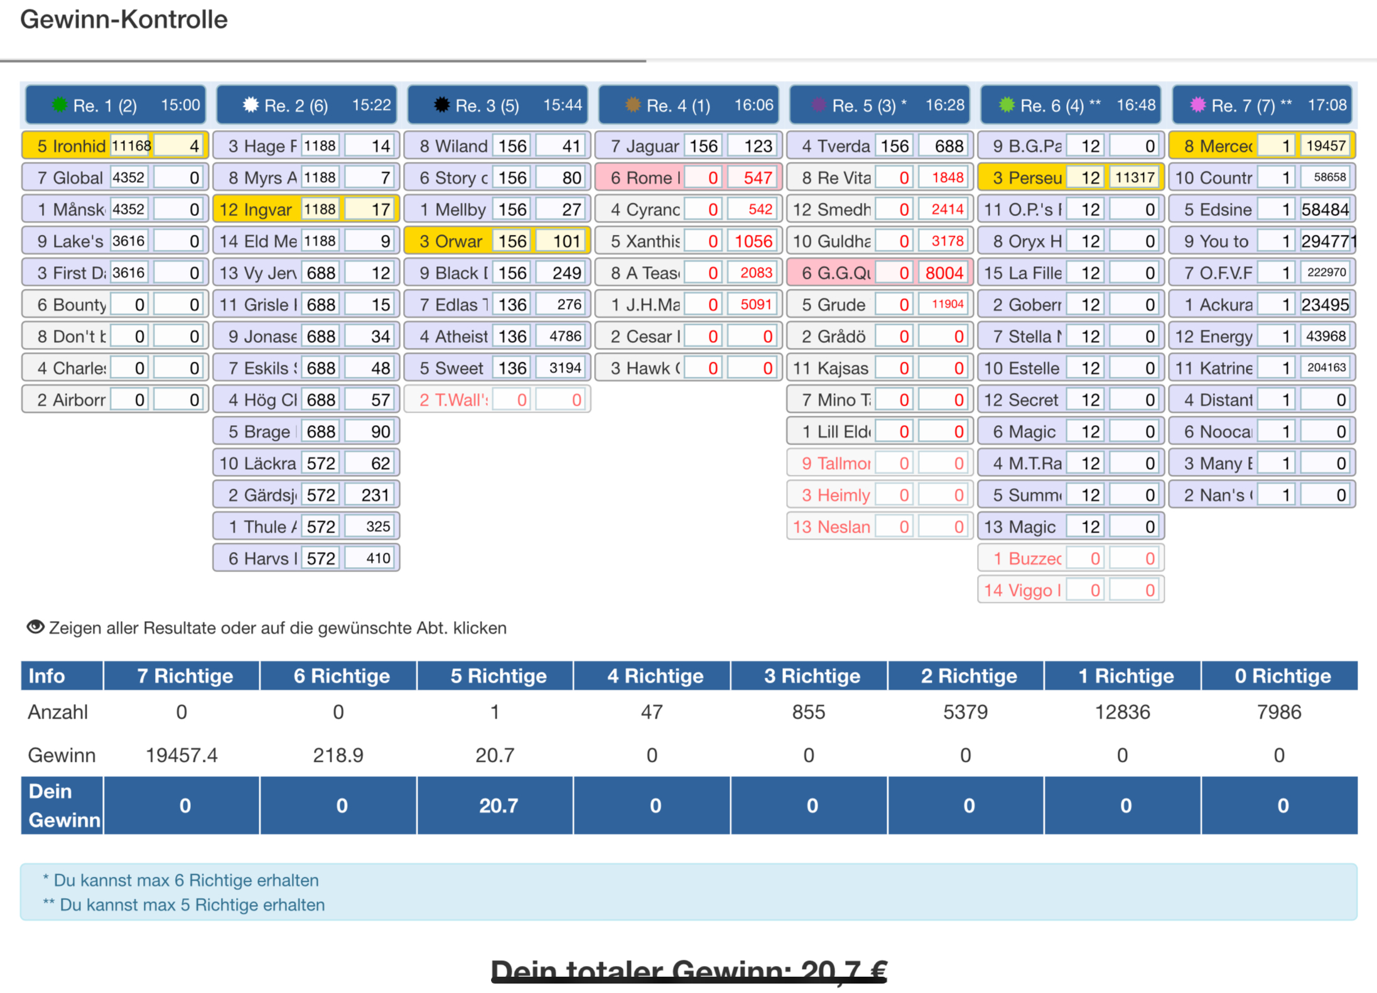
Task: Open the Re. 6 (4) 16:48 race tab
Action: pos(1070,105)
